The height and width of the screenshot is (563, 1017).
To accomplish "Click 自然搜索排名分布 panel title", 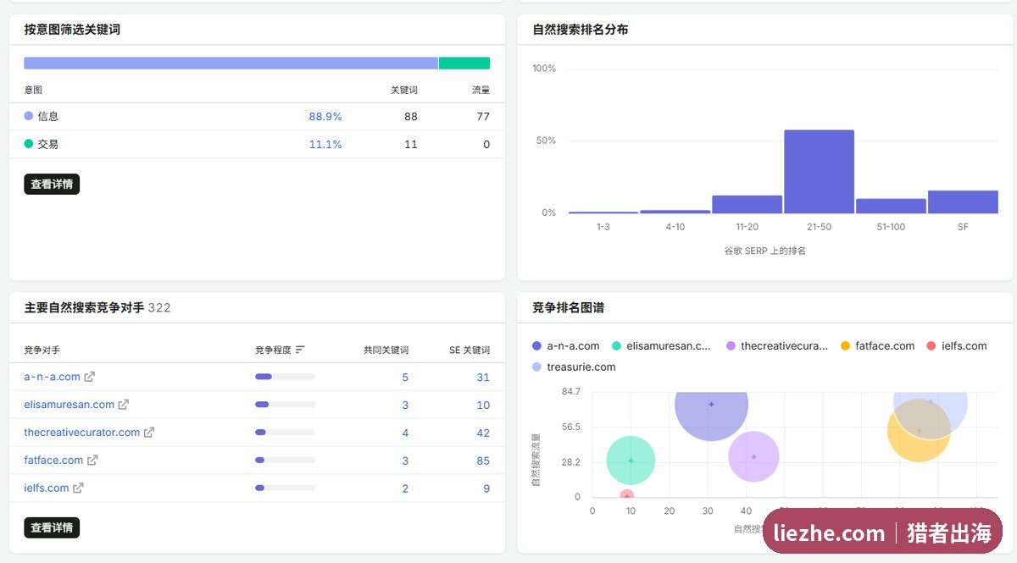I will click(581, 30).
